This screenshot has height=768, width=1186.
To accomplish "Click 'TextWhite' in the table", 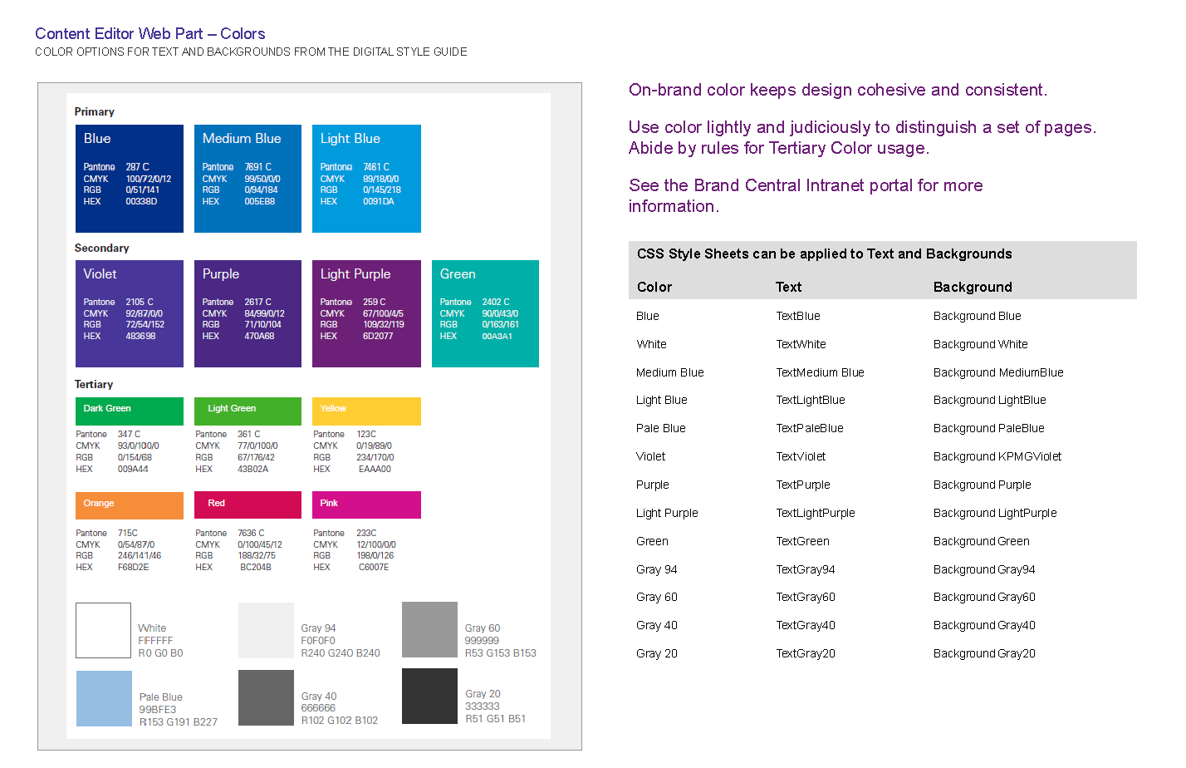I will [801, 345].
